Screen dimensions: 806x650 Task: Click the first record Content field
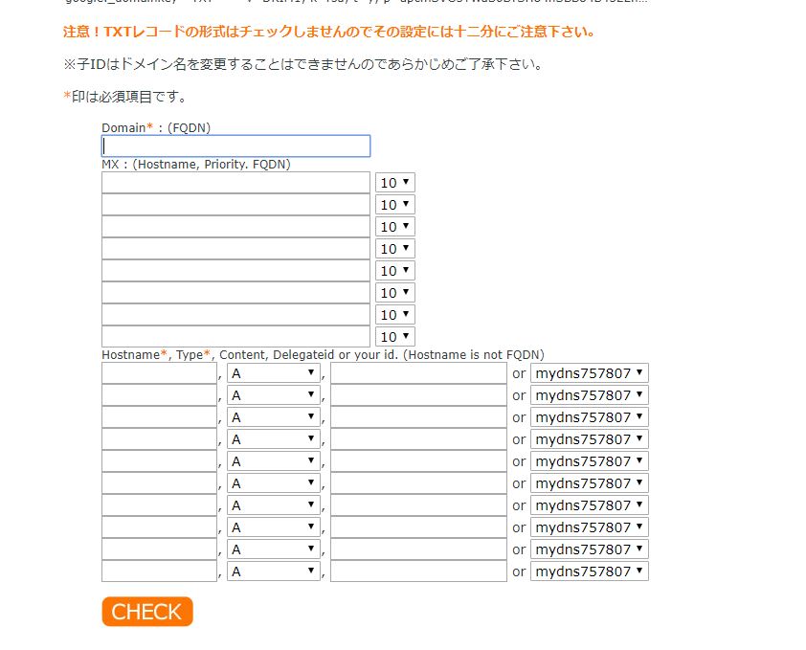tap(418, 373)
